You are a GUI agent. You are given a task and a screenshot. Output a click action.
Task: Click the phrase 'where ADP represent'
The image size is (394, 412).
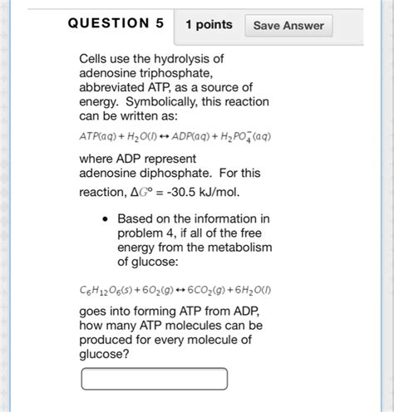(137, 159)
